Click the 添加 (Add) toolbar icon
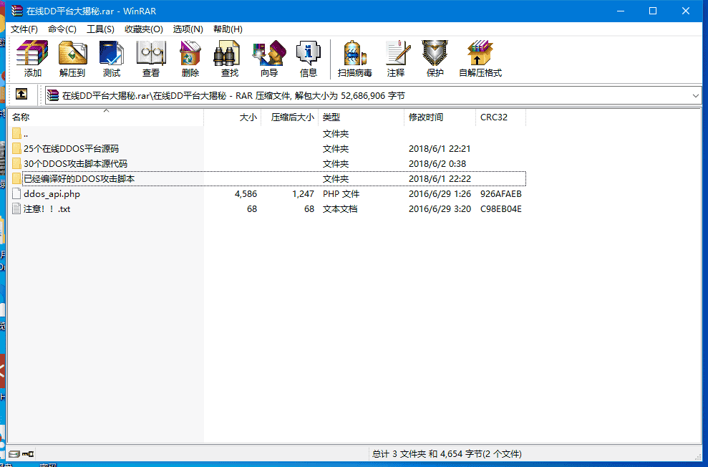This screenshot has height=467, width=708. point(33,59)
